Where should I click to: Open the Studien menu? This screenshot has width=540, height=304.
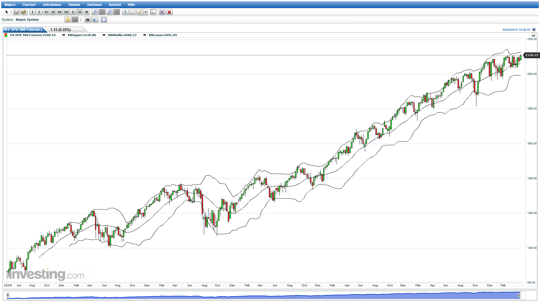(74, 5)
